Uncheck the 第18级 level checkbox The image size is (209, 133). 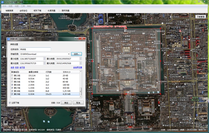click(12, 91)
